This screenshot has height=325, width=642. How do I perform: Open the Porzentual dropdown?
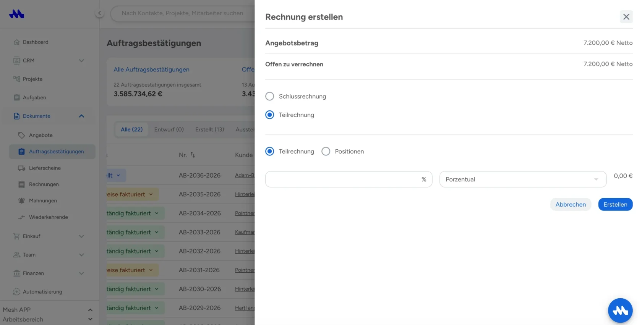[523, 179]
